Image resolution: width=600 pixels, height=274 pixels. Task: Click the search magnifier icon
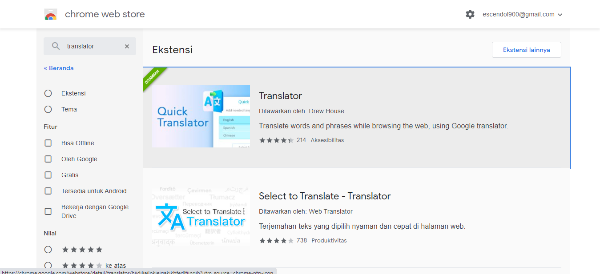pyautogui.click(x=56, y=46)
